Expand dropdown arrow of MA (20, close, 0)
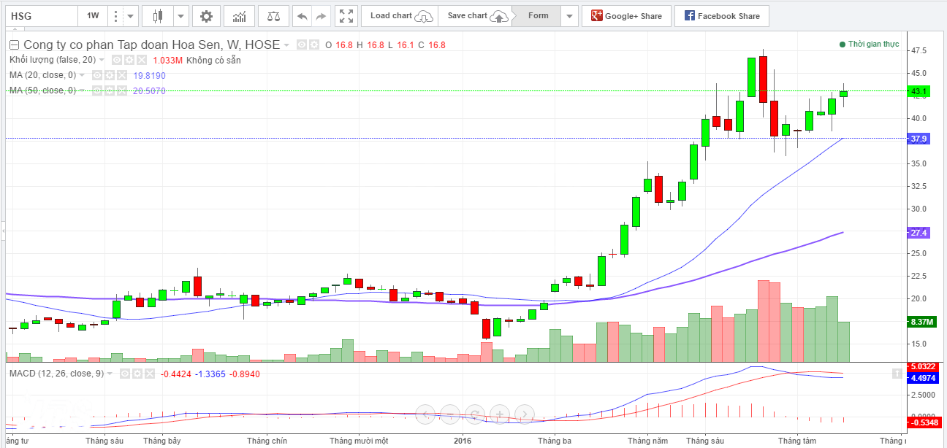The width and height of the screenshot is (947, 448). (x=82, y=75)
